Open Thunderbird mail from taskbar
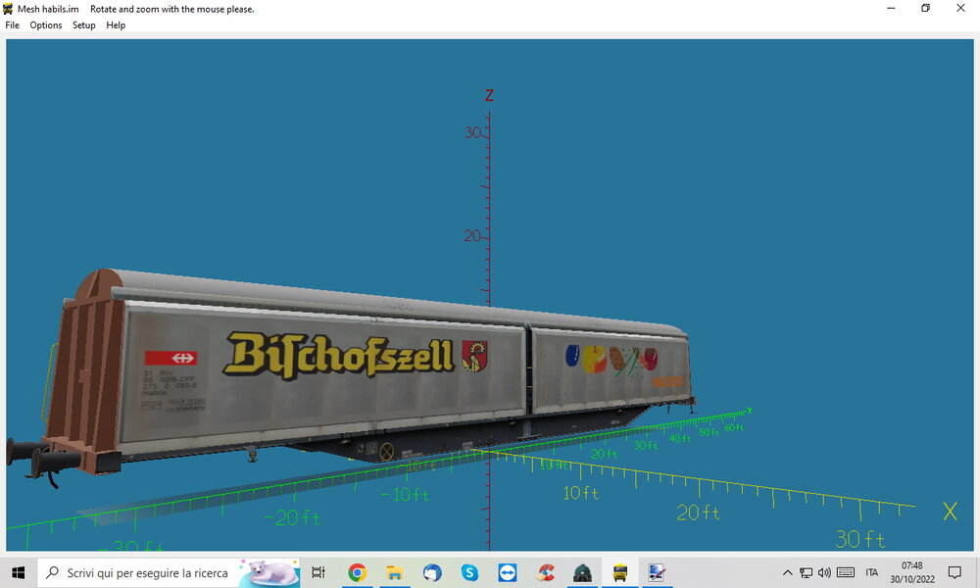This screenshot has width=980, height=588. (432, 572)
